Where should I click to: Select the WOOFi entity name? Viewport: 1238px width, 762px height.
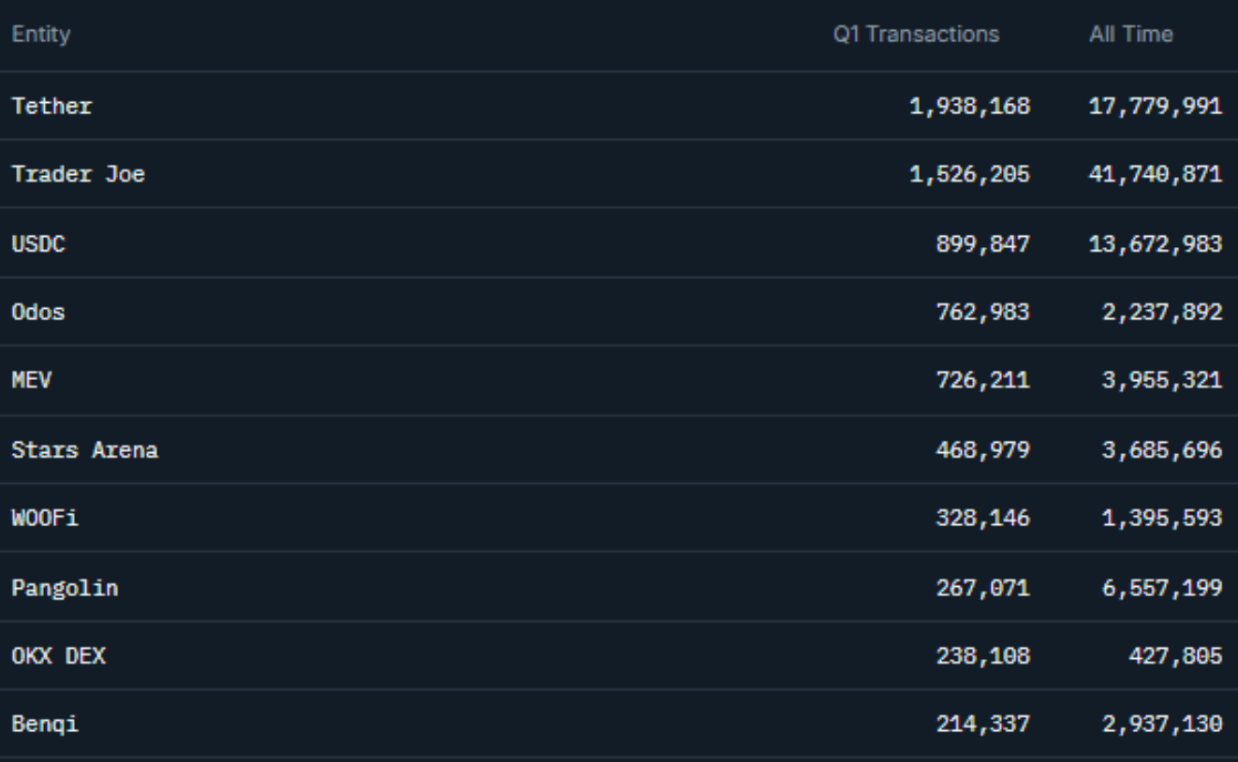45,519
